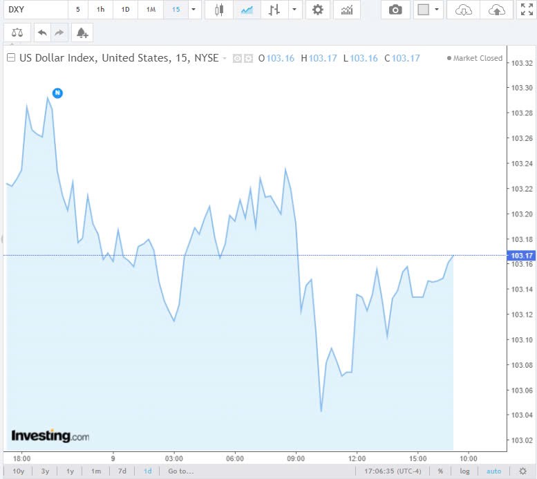This screenshot has width=537, height=479.
Task: Open axis settings gear at bottom right
Action: [x=522, y=471]
